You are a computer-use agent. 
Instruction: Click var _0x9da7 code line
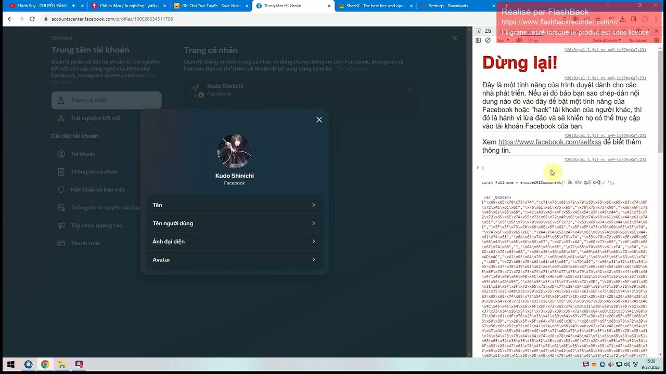click(x=497, y=197)
